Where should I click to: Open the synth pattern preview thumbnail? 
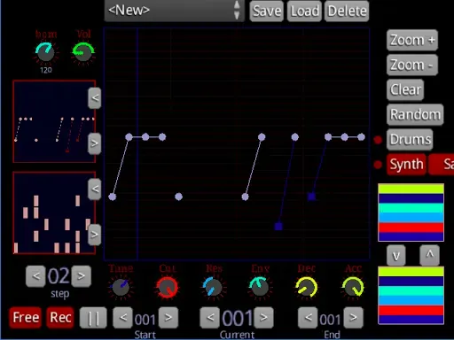coord(54,121)
